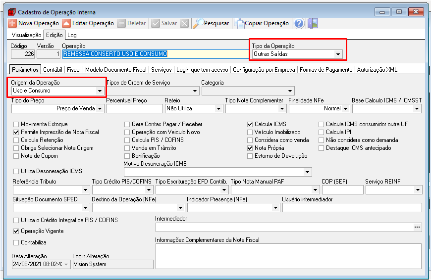Click the Salvar button label
Image resolution: width=431 pixels, height=280 pixels.
(169, 23)
